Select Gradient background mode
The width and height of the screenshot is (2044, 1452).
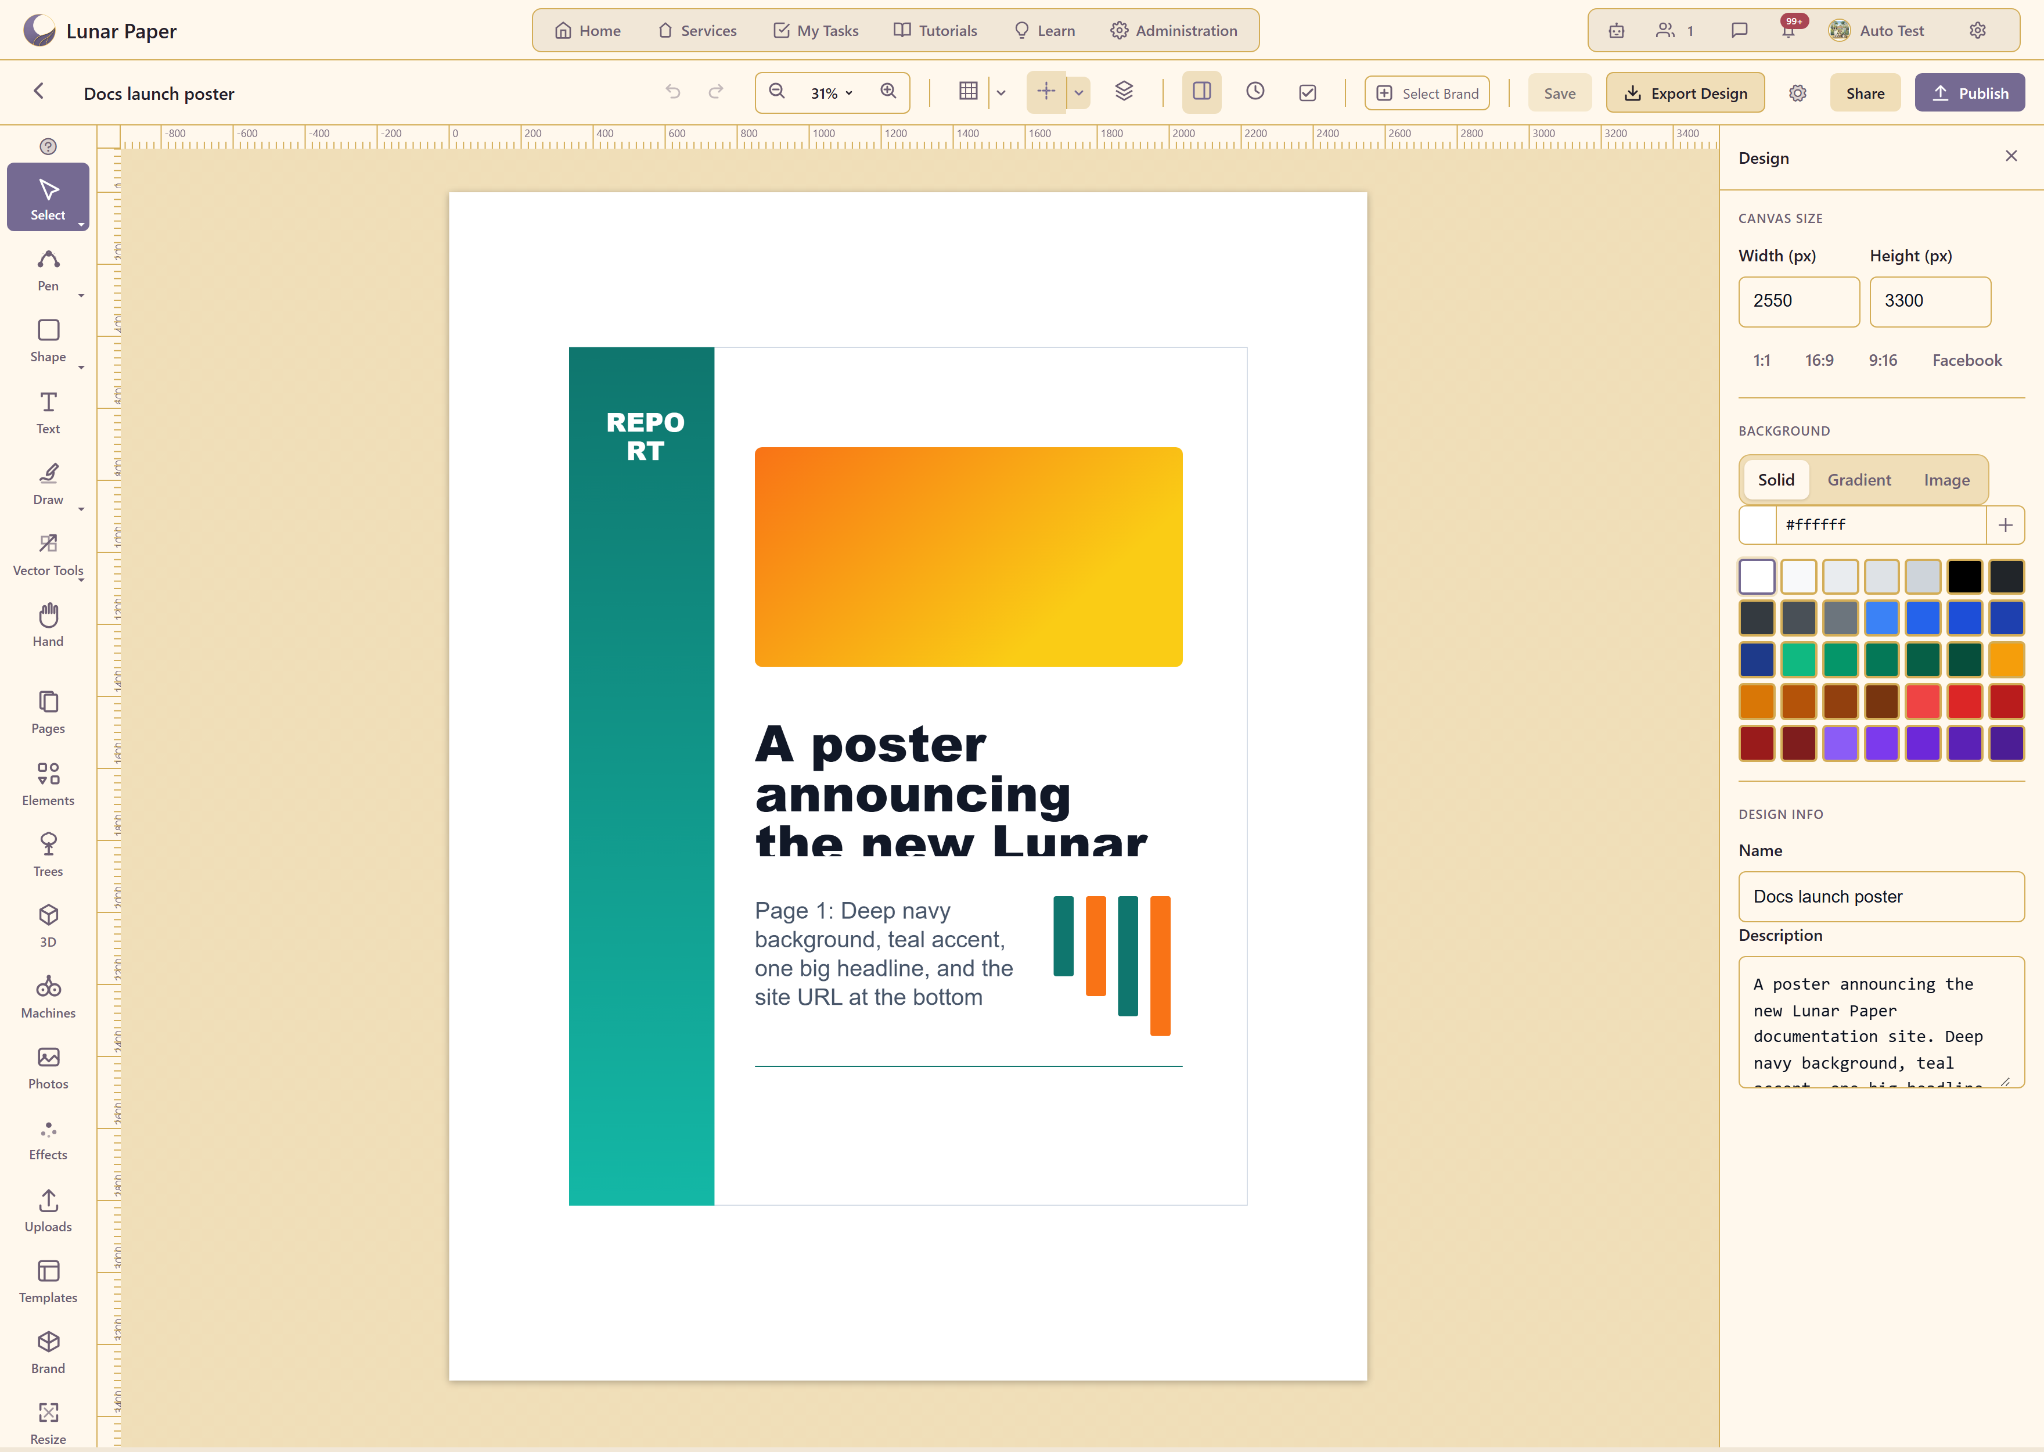pyautogui.click(x=1859, y=480)
